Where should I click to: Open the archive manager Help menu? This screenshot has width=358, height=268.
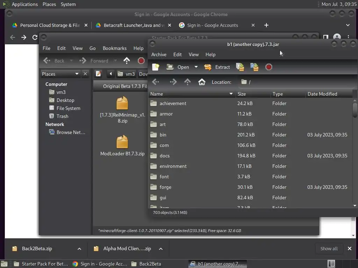[210, 54]
